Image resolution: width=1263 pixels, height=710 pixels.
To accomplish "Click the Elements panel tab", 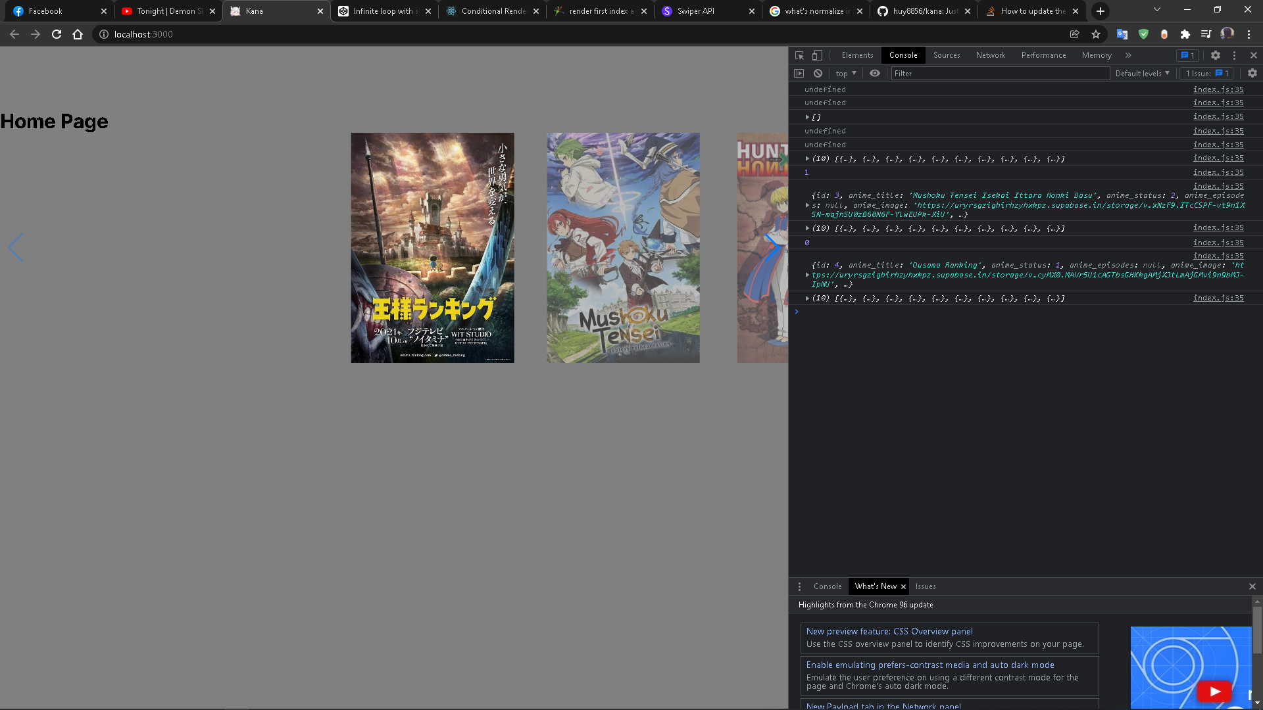I will 857,55.
